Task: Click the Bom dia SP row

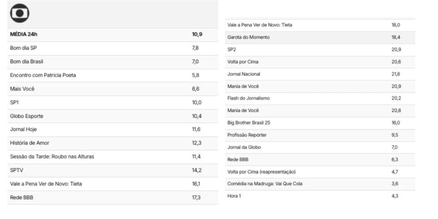Action: pos(112,48)
